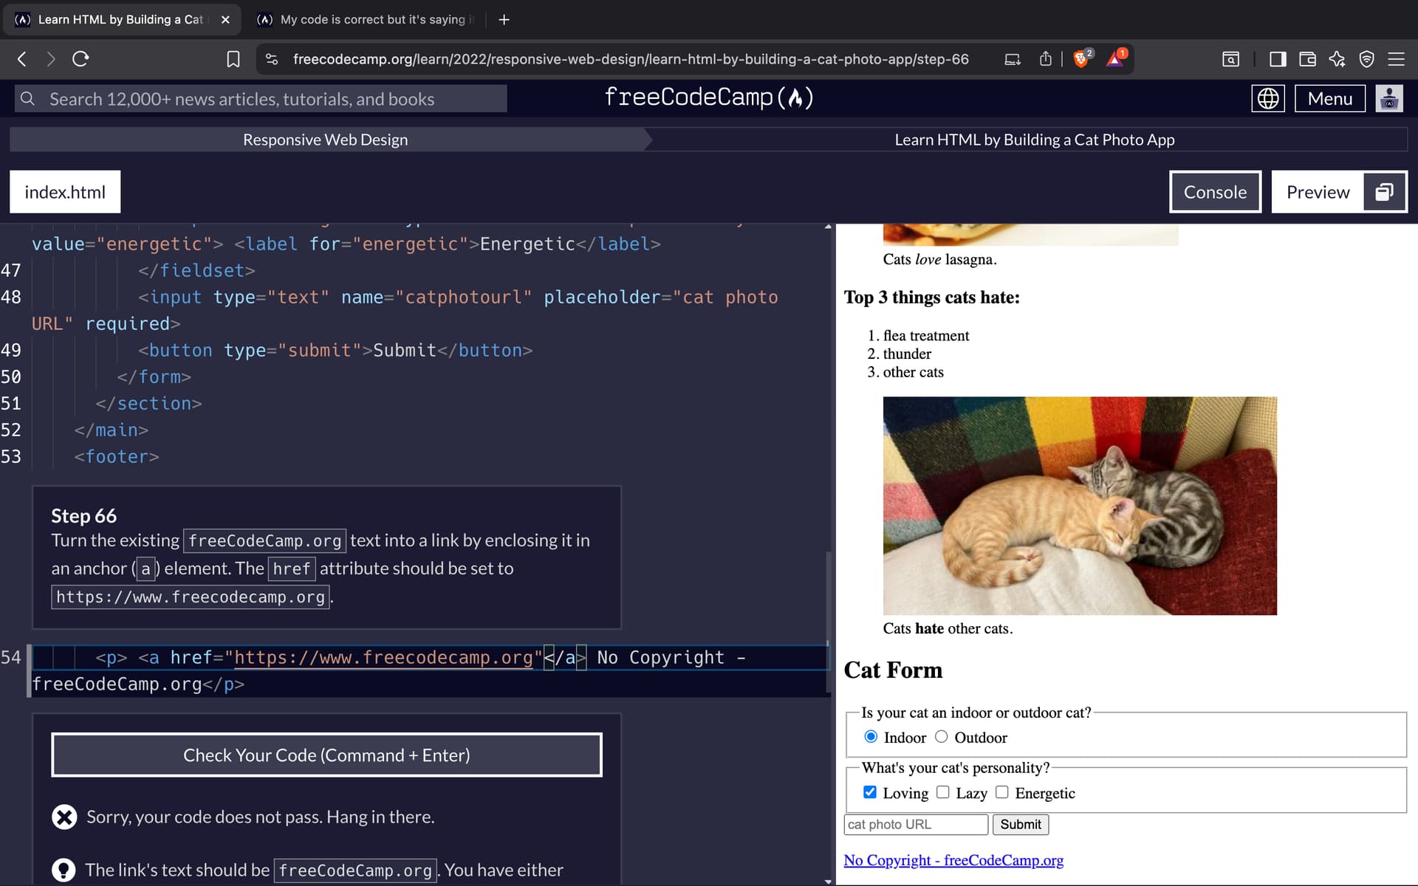The height and width of the screenshot is (886, 1418).
Task: Open the browser hamburger main menu
Action: click(x=1396, y=59)
